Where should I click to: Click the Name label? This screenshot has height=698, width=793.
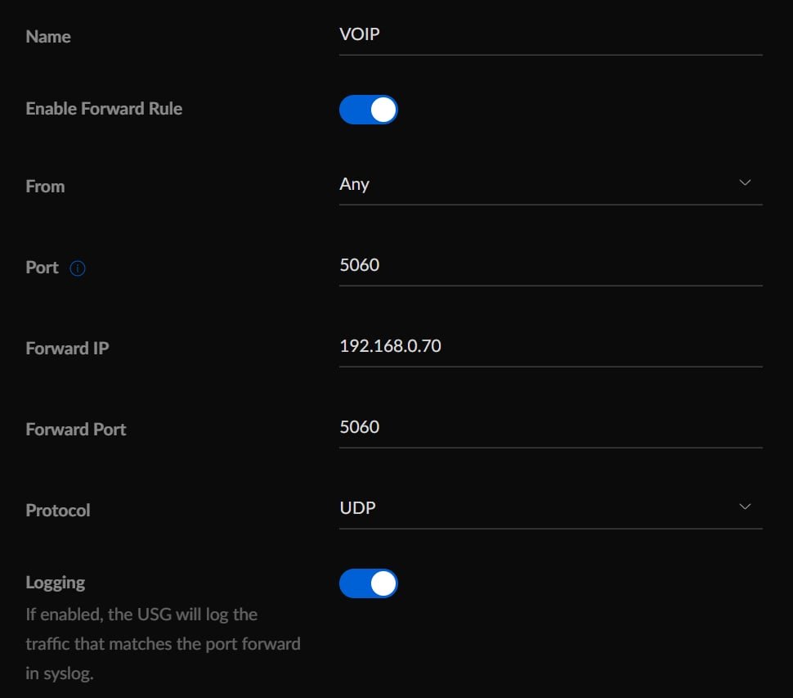[x=48, y=37]
